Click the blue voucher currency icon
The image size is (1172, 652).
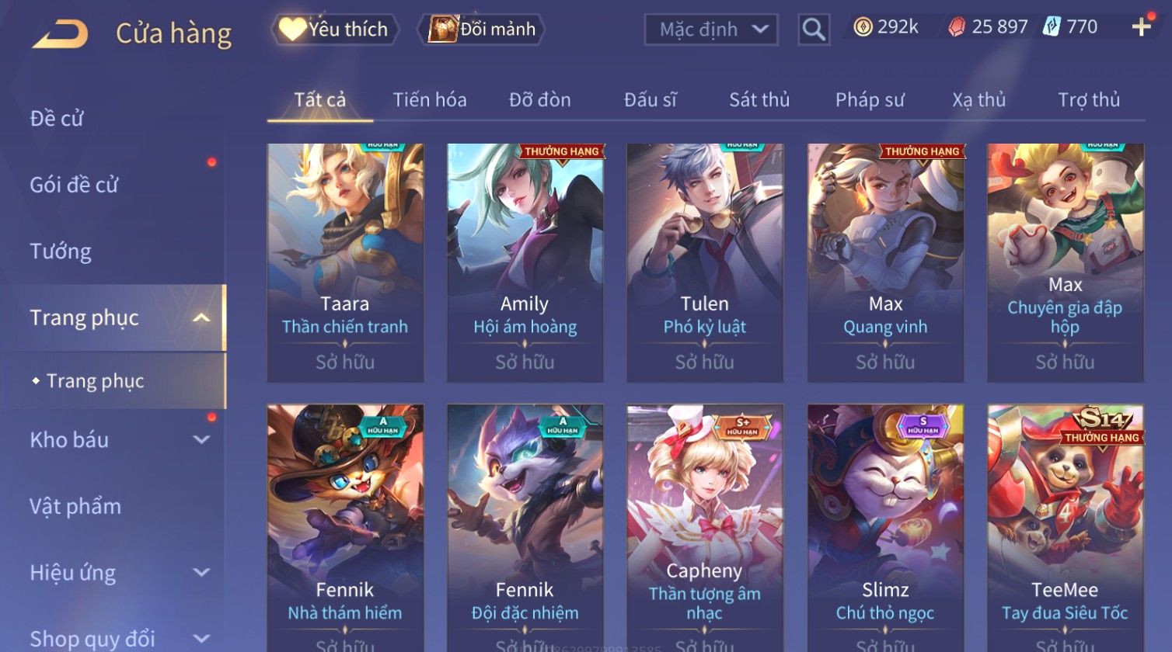pyautogui.click(x=1051, y=27)
